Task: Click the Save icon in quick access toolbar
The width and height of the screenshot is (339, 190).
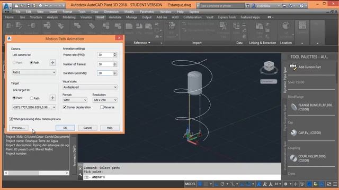Action: [x=29, y=6]
